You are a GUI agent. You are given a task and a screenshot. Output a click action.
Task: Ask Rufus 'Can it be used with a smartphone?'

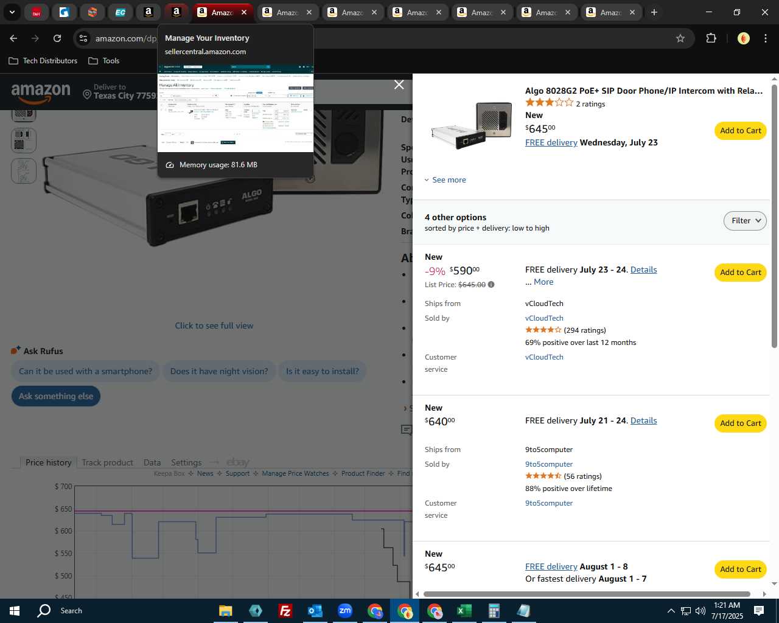pyautogui.click(x=85, y=371)
